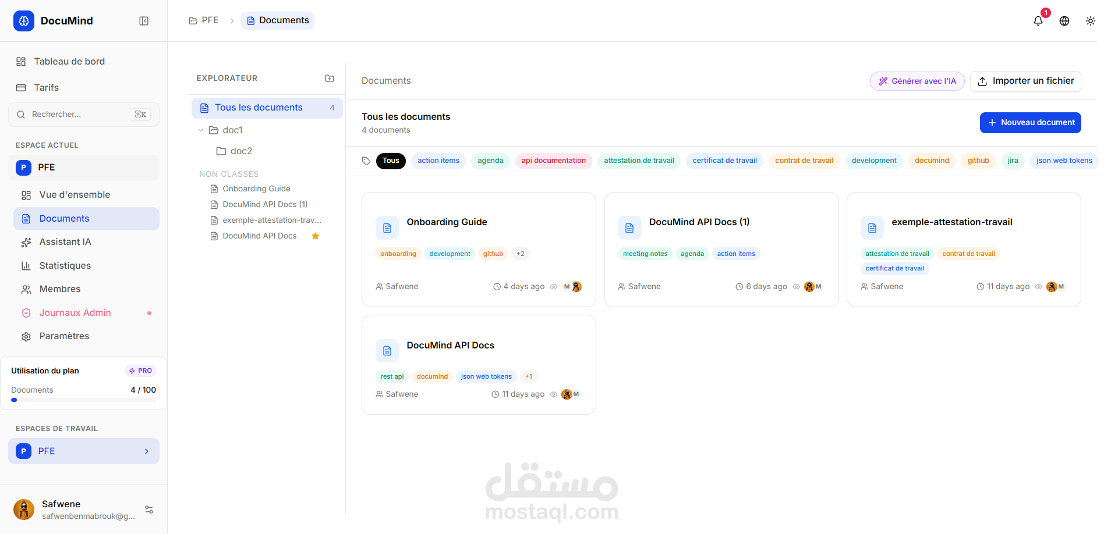Filter by jira tag
This screenshot has width=1104, height=534.
(x=1013, y=161)
